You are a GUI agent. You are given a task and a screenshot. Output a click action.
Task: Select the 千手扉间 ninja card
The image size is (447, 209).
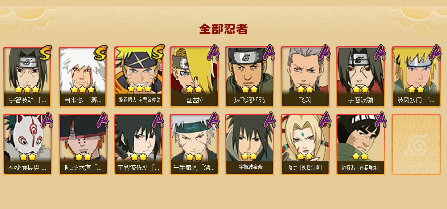coord(194,144)
